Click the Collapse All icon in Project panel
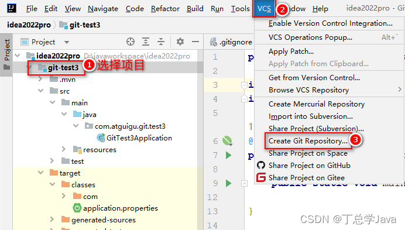 [x=161, y=42]
